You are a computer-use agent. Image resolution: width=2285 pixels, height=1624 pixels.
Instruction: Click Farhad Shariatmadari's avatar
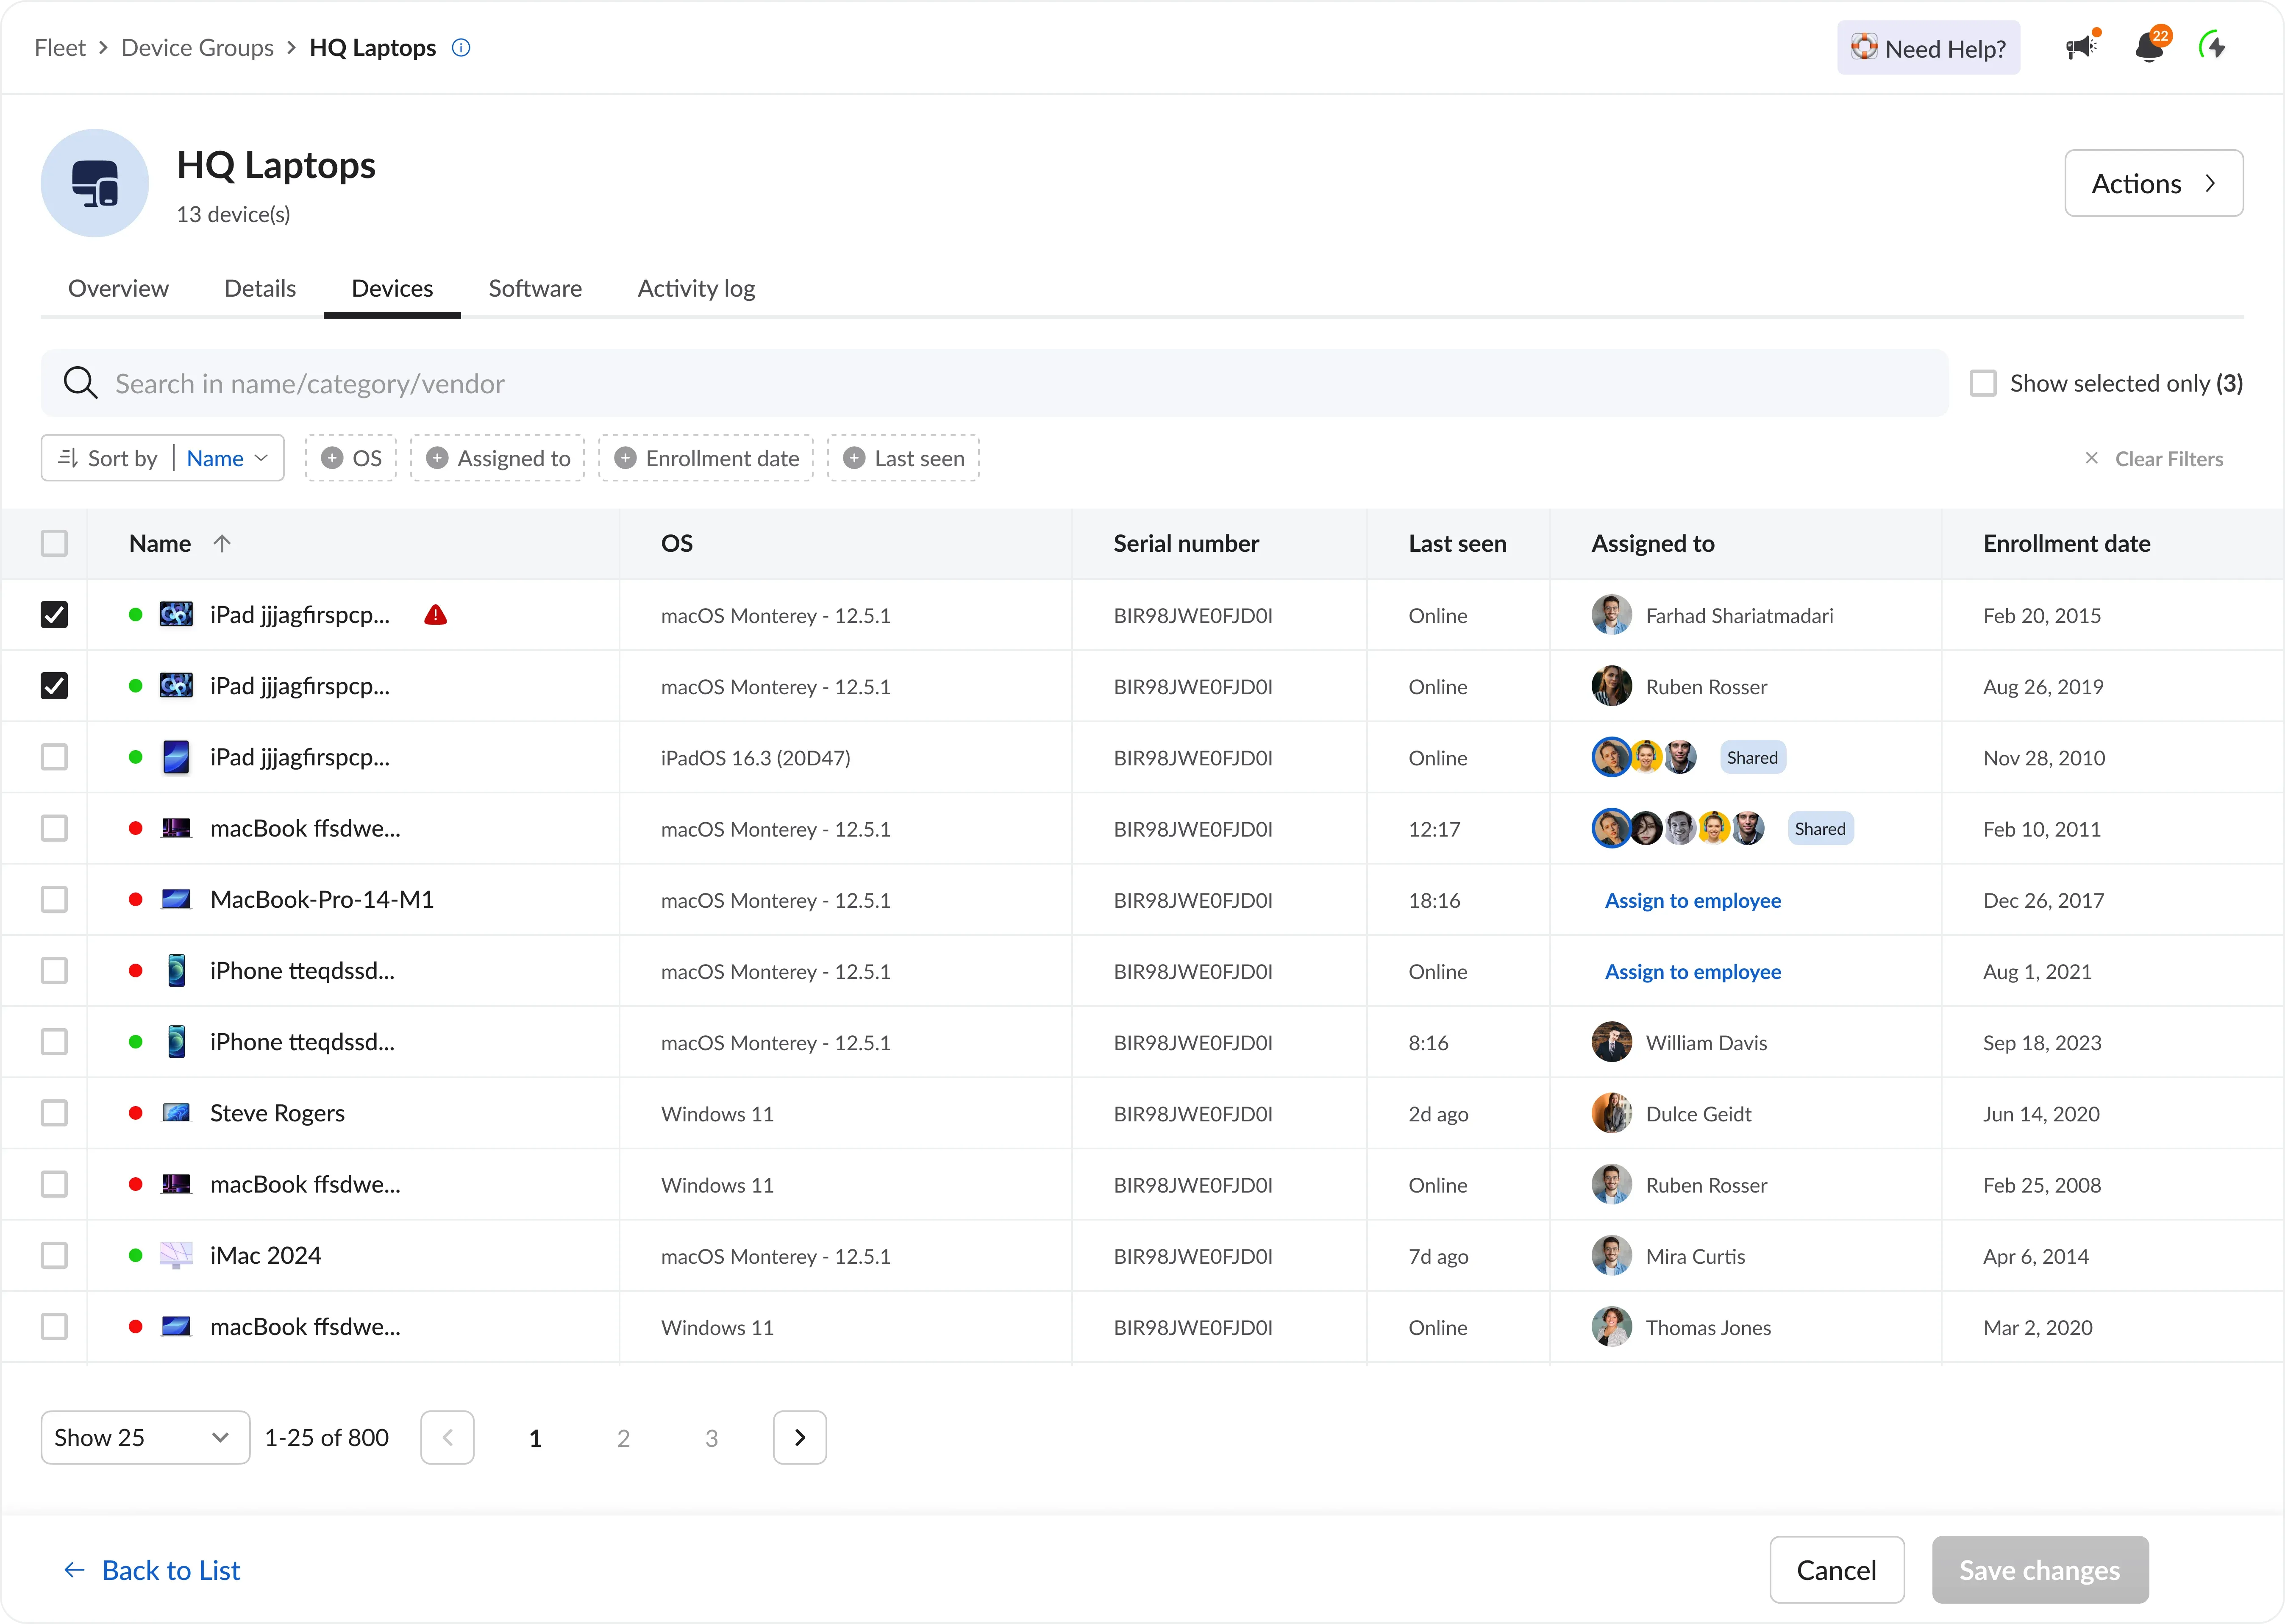pyautogui.click(x=1611, y=615)
